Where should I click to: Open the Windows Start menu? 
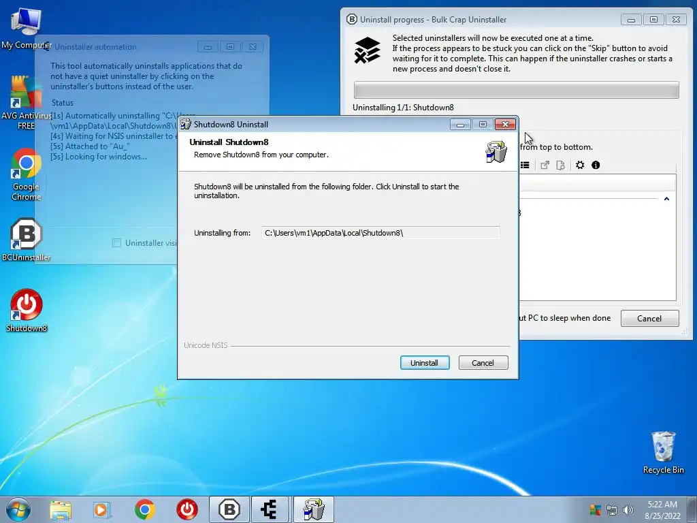18,509
